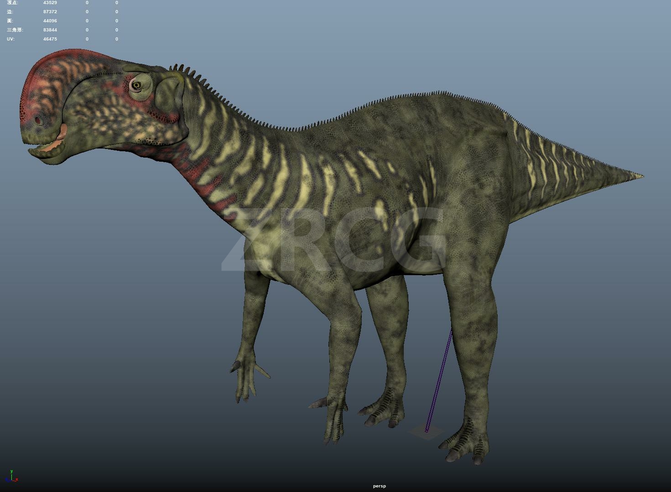Click the face count value 44096
This screenshot has width=671, height=492.
point(50,21)
